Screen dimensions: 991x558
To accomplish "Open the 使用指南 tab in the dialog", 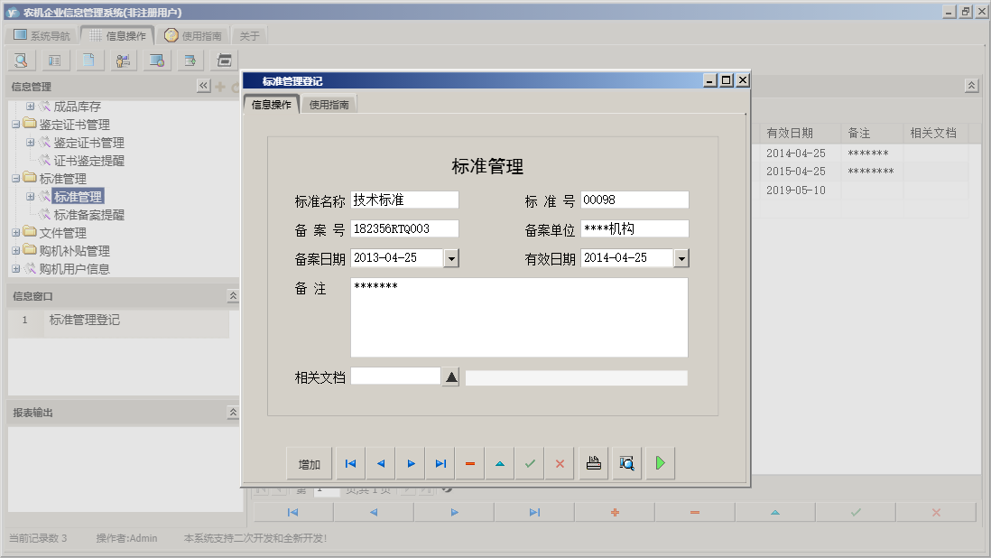I will [x=329, y=103].
